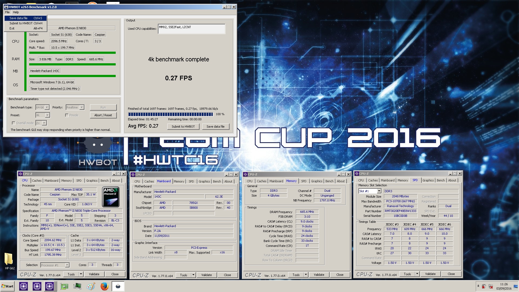
Task: Click the AMD Phenom II logo in CPU-Z
Action: [x=111, y=197]
